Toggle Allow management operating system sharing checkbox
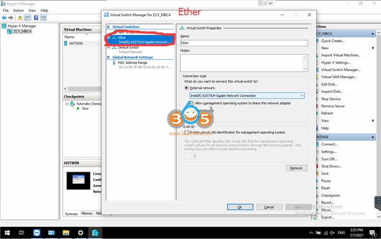This screenshot has height=239, width=381. 191,103
